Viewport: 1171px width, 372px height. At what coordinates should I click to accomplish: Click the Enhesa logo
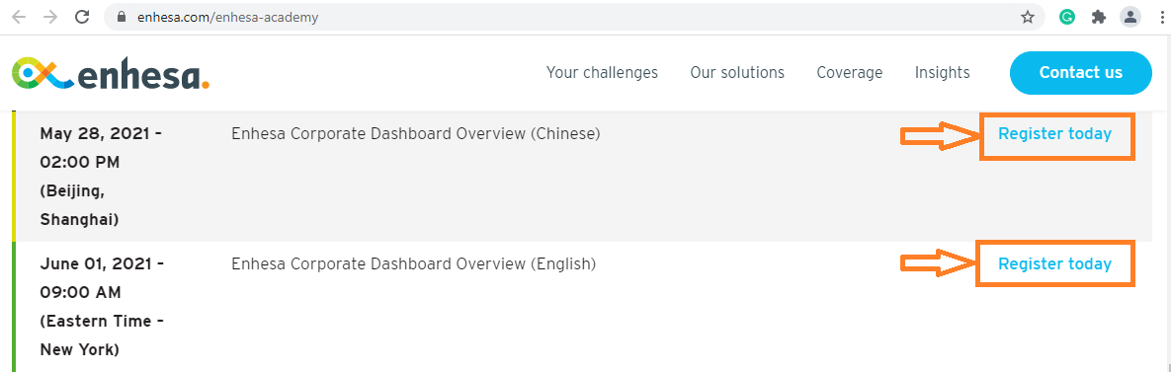point(111,73)
